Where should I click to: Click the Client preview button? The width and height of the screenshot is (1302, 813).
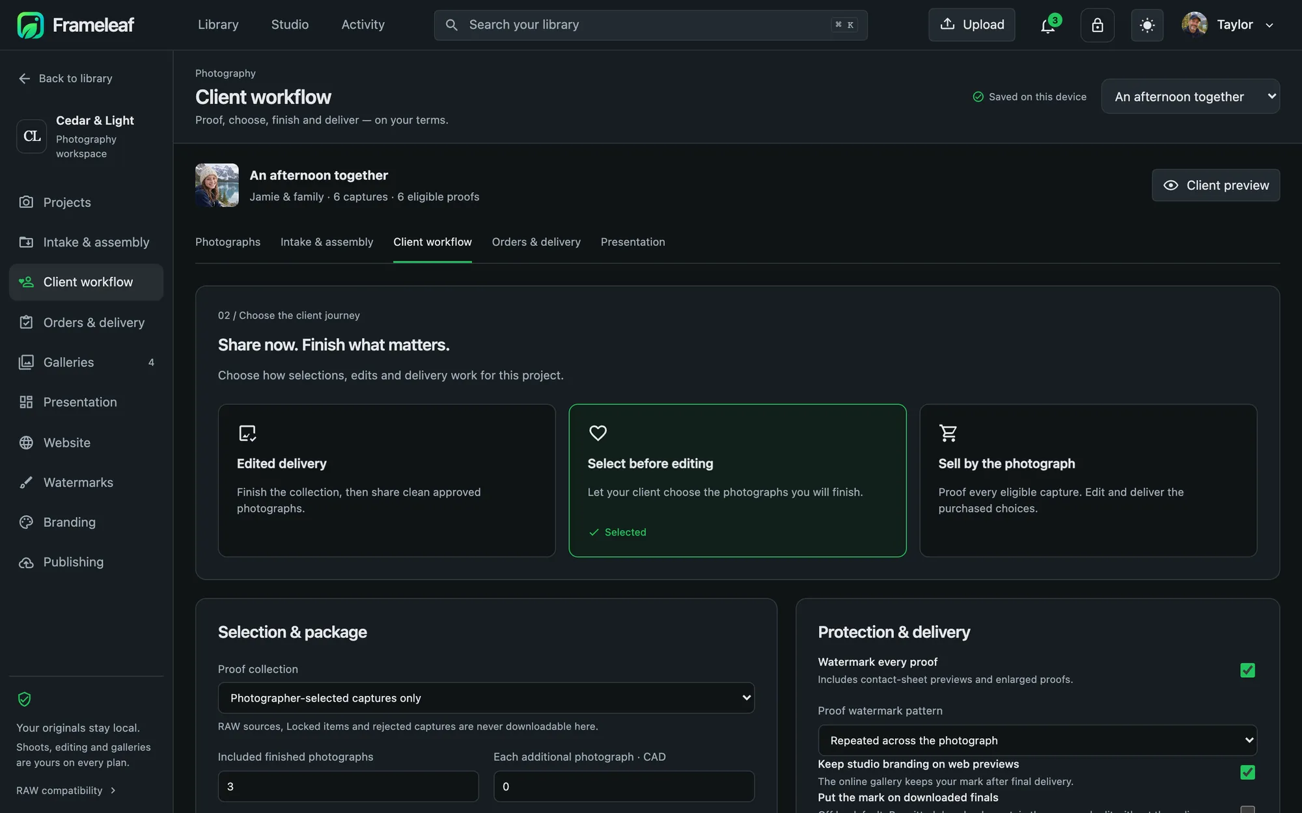pos(1215,185)
